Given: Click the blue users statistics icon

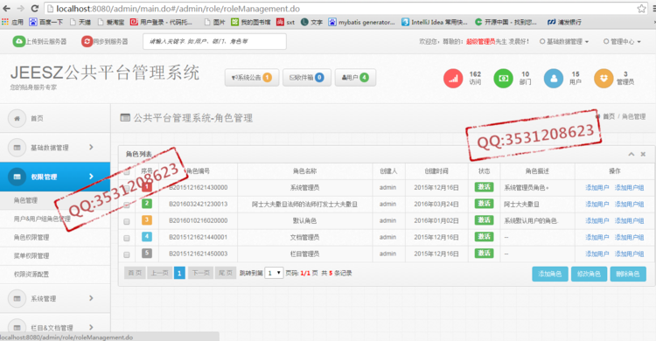Looking at the screenshot, I should pyautogui.click(x=554, y=78).
